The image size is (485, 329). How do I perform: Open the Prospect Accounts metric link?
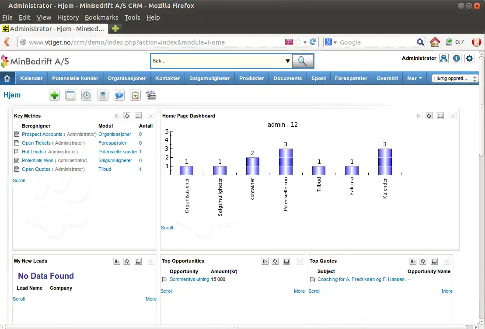click(42, 135)
